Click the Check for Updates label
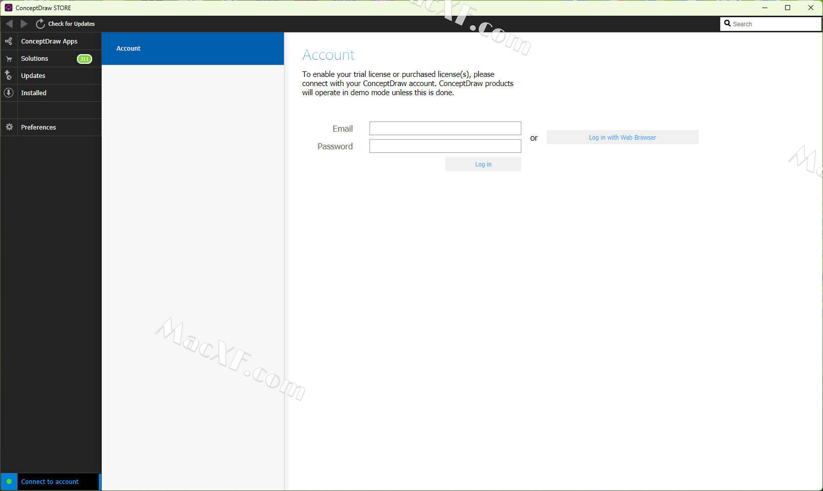823x491 pixels. pos(71,24)
